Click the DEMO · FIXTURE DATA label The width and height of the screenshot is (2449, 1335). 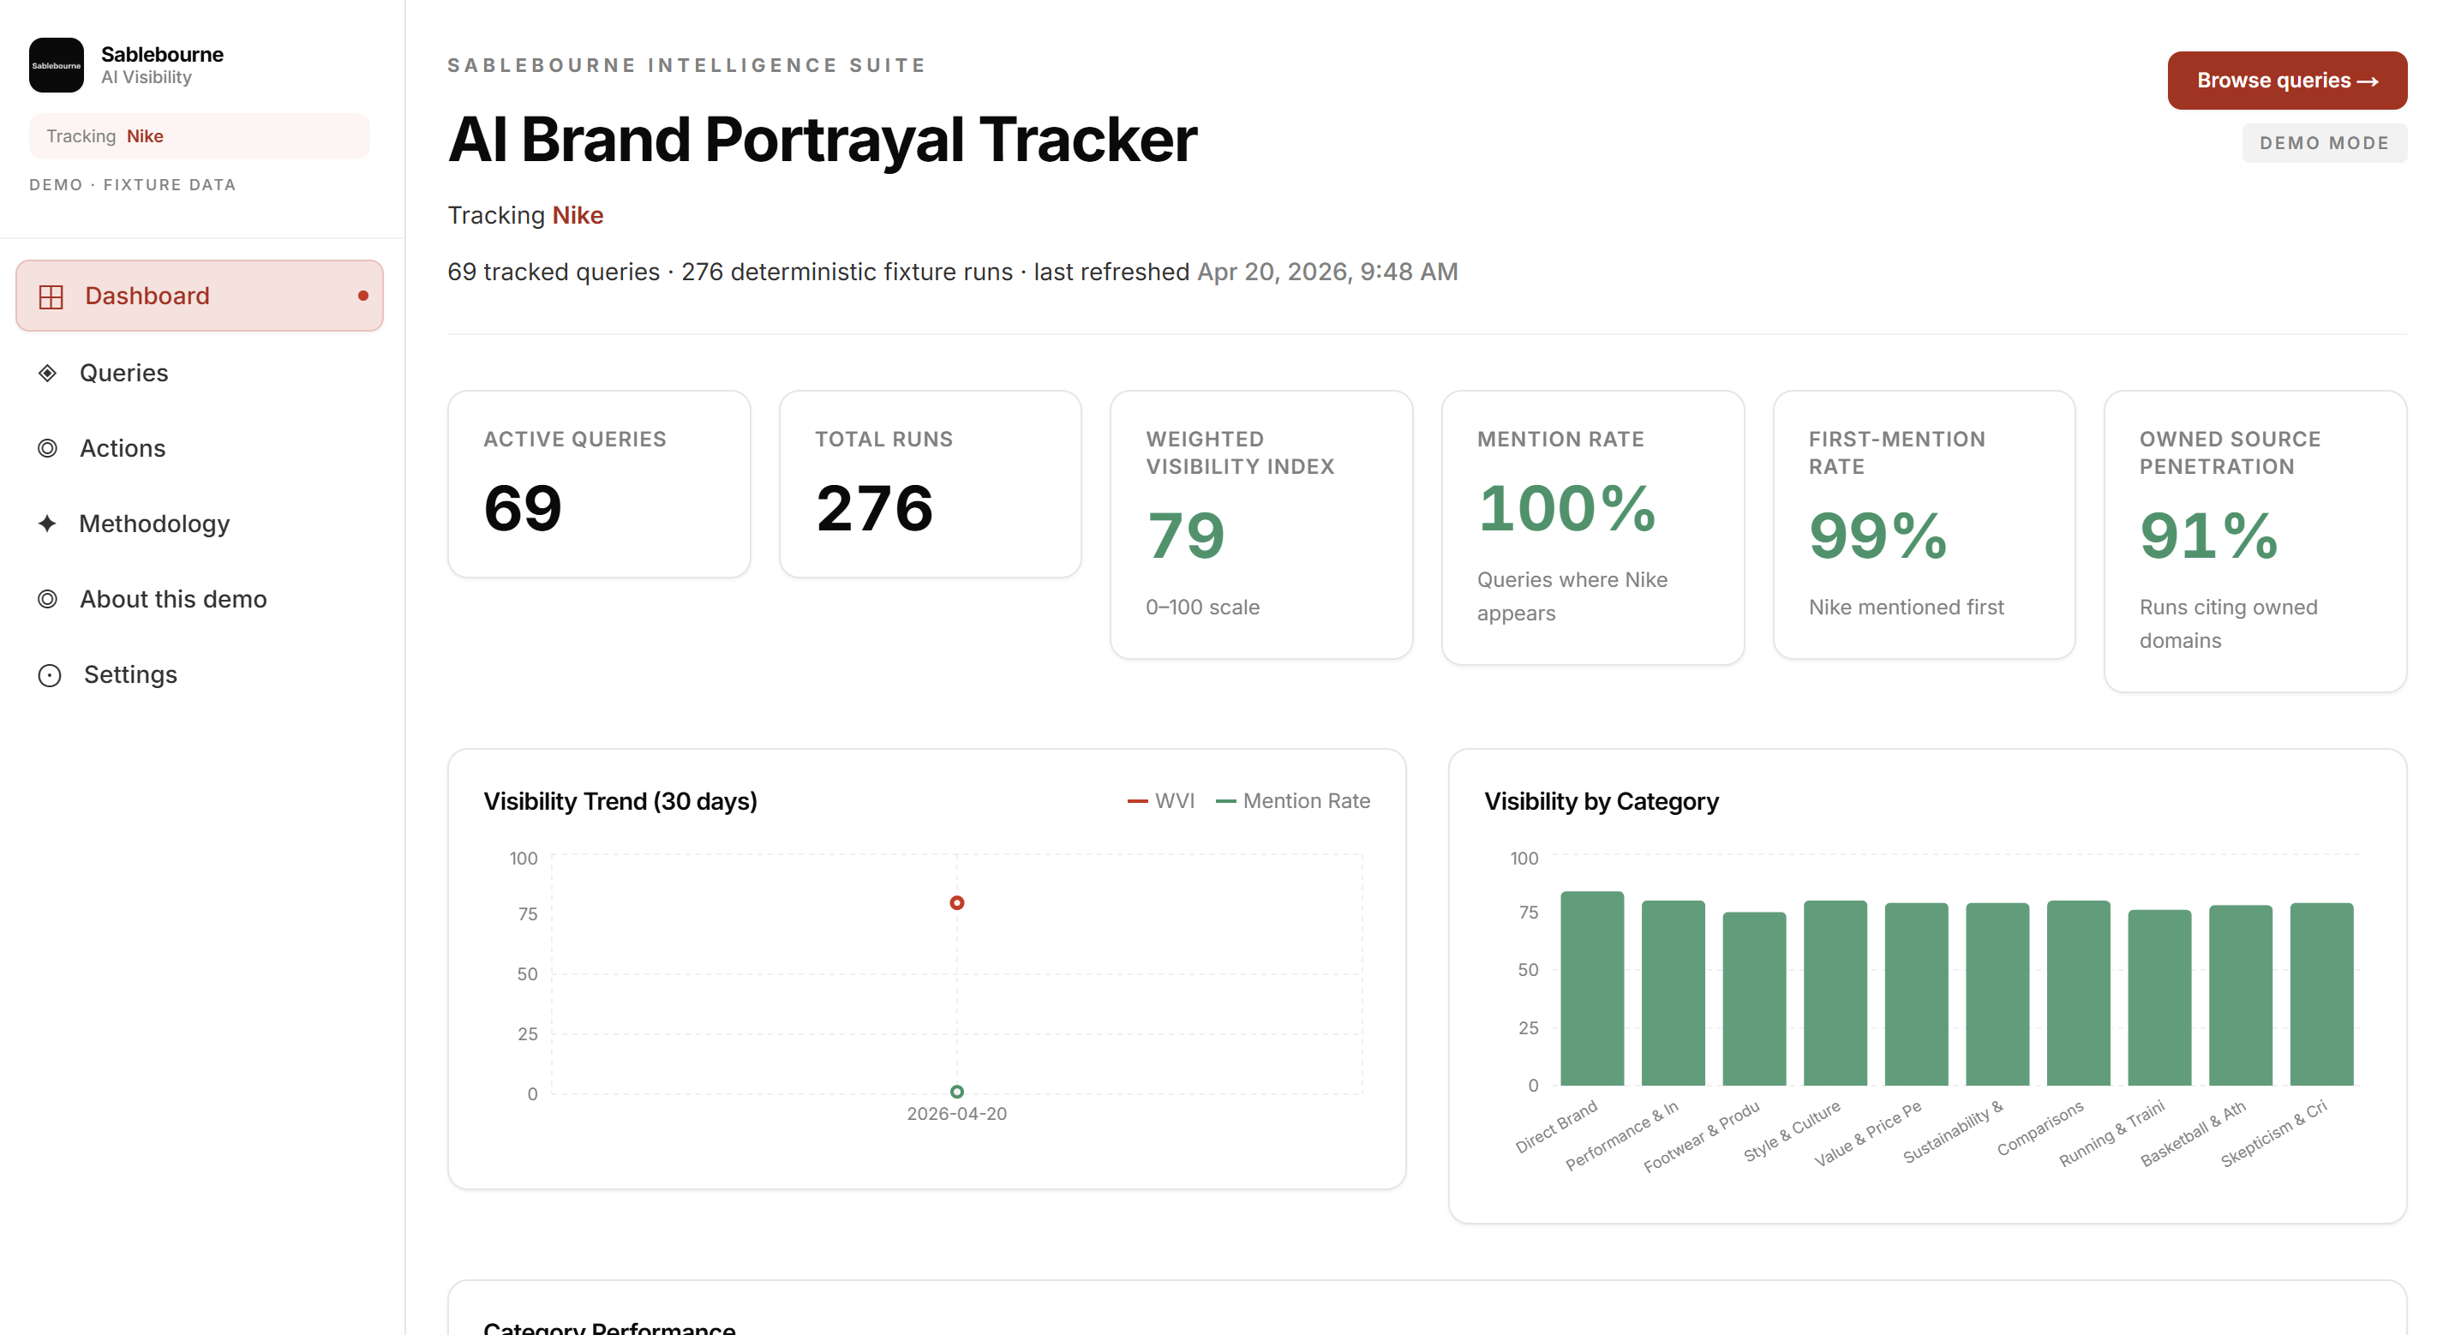(132, 184)
